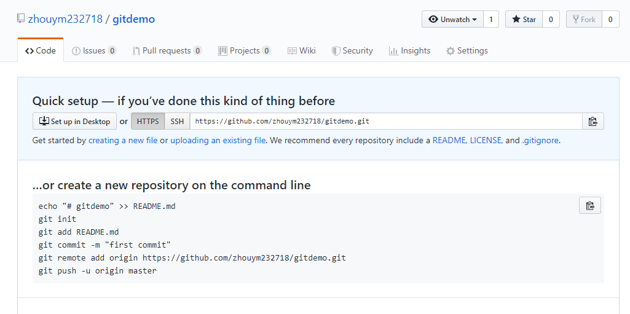This screenshot has width=630, height=314.
Task: Open the stargazers count next to Star
Action: click(x=551, y=19)
